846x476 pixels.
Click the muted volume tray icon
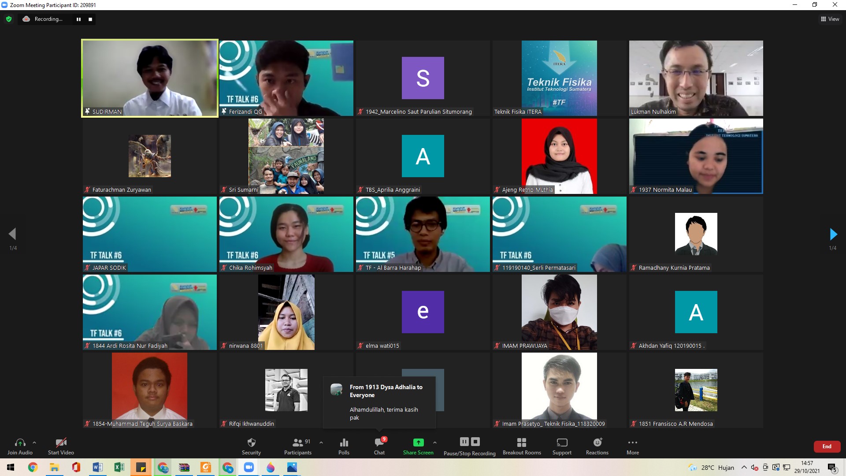pyautogui.click(x=754, y=468)
